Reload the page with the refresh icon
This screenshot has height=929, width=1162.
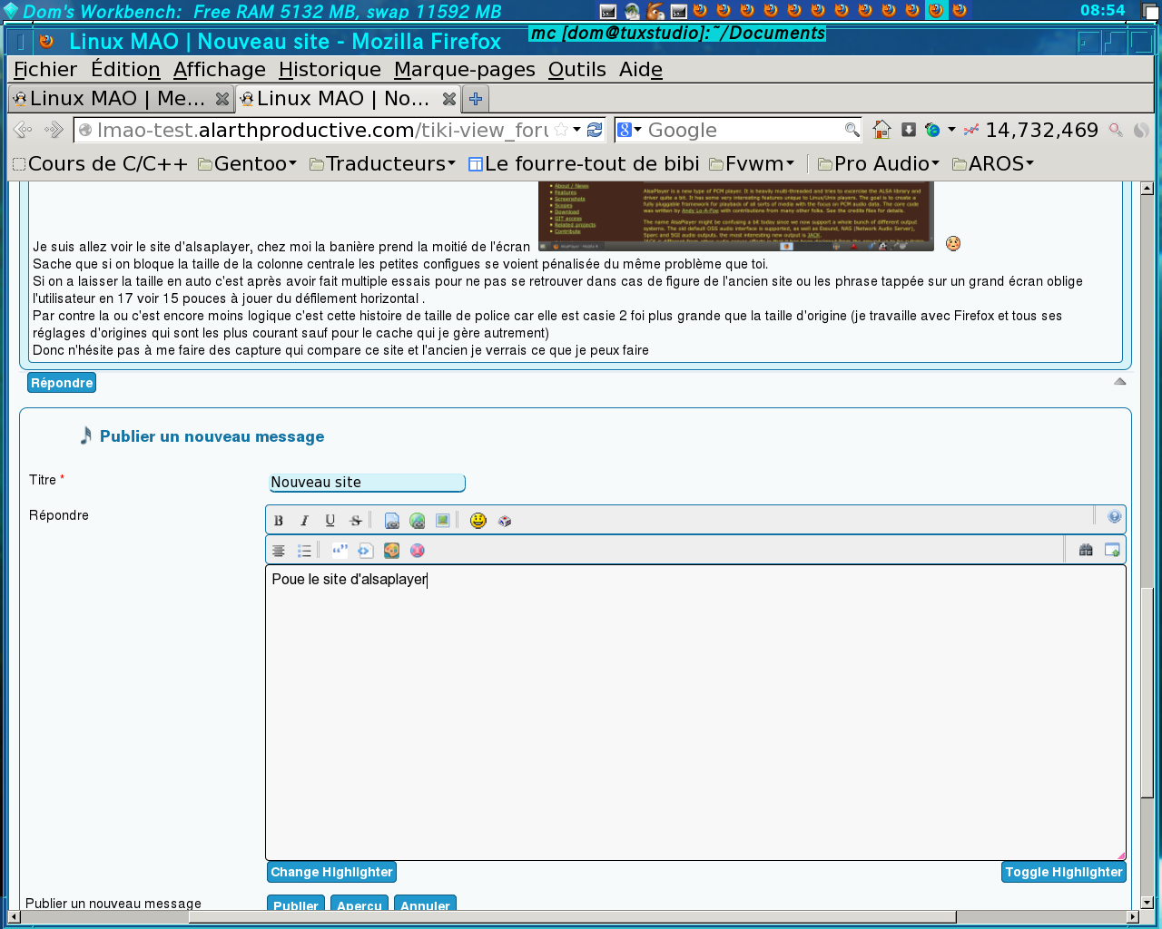[x=595, y=130]
